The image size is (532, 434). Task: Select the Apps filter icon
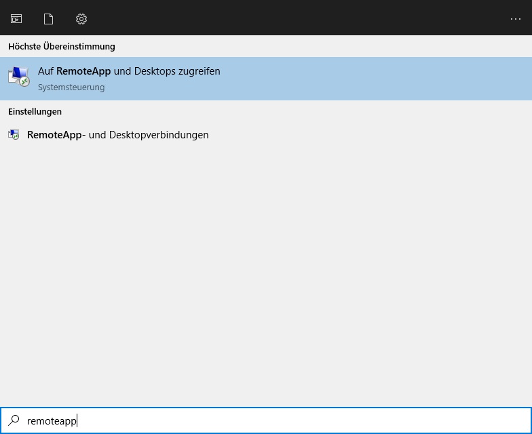(x=16, y=19)
